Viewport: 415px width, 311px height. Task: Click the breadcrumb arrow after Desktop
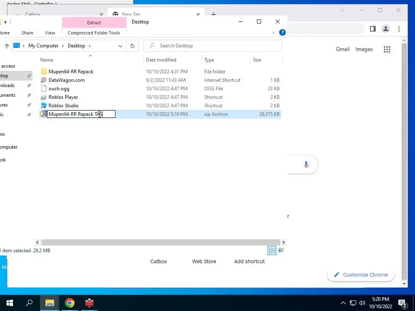(90, 46)
